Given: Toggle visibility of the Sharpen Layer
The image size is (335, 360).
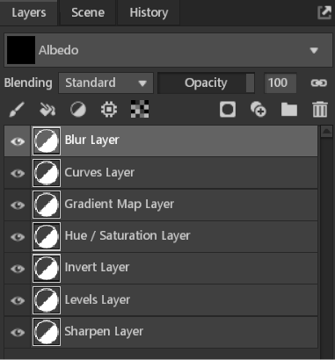Looking at the screenshot, I should click(x=18, y=332).
